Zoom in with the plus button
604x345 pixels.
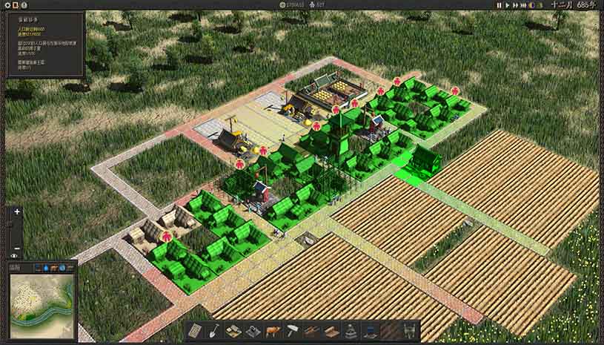pyautogui.click(x=17, y=212)
